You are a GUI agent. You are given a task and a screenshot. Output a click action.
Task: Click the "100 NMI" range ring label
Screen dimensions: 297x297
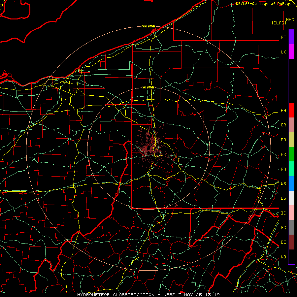148,26
